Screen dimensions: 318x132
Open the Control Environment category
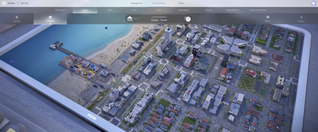(x=257, y=10)
